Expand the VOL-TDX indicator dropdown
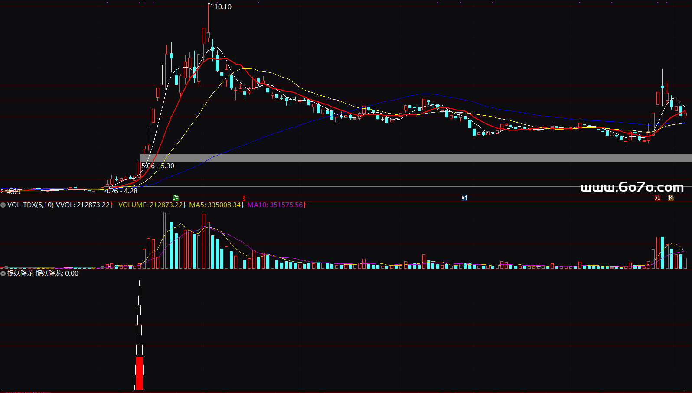The image size is (692, 393). tap(3, 205)
